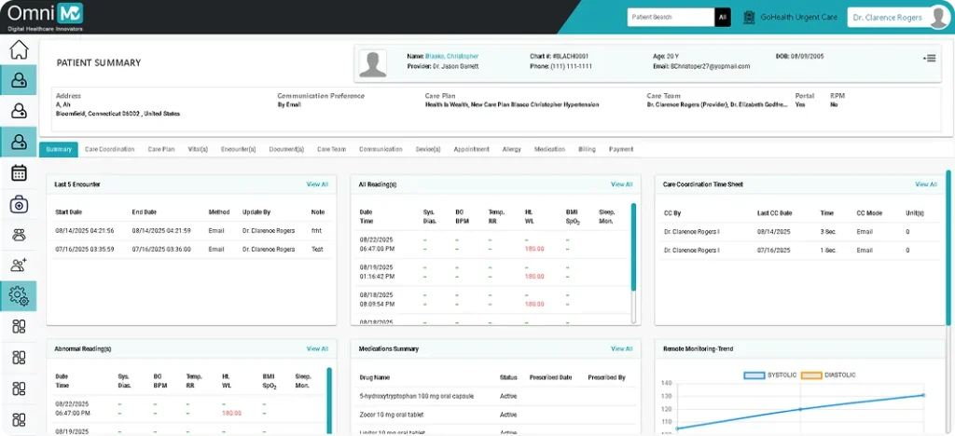Click View All in All Reading(s) panel

click(622, 184)
